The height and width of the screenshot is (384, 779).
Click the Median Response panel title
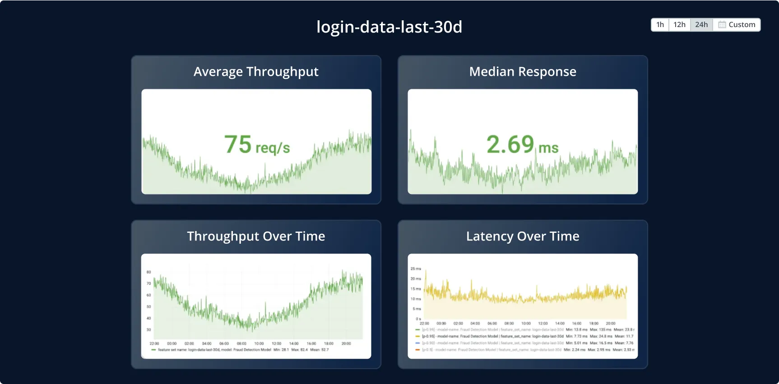click(x=523, y=72)
